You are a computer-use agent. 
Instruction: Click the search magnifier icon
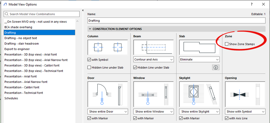coord(7,14)
